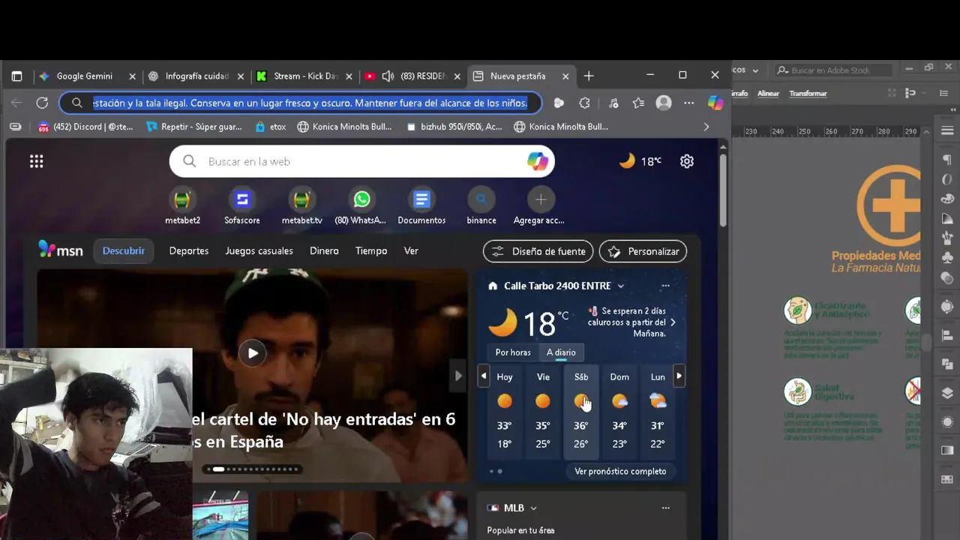Open Edge extensions puzzle icon

[585, 103]
